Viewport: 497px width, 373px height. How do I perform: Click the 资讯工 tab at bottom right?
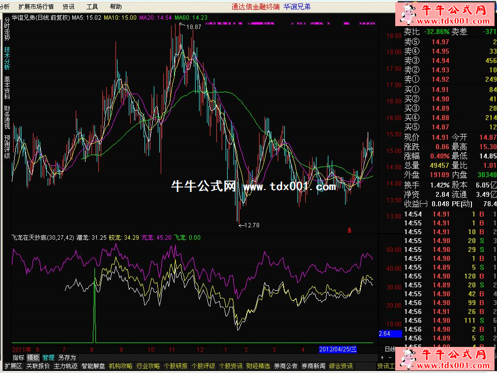[386, 366]
